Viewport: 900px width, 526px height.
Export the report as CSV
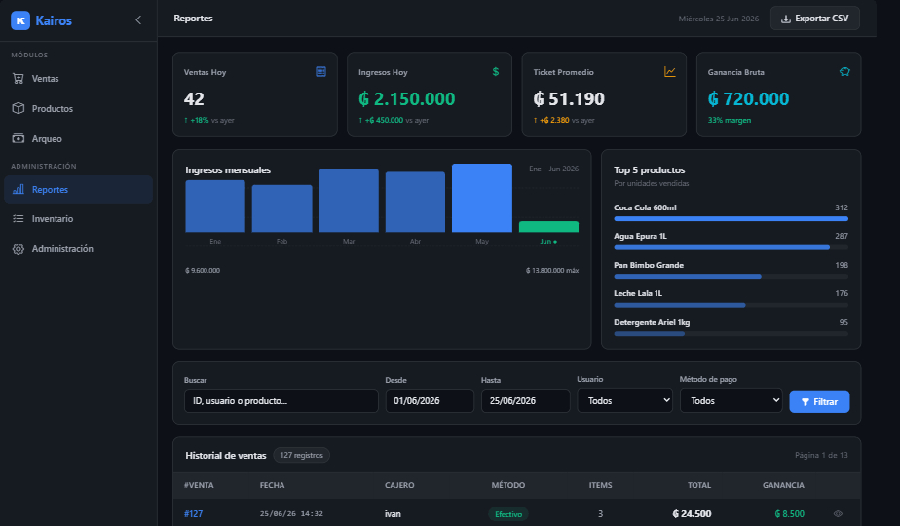(x=814, y=19)
